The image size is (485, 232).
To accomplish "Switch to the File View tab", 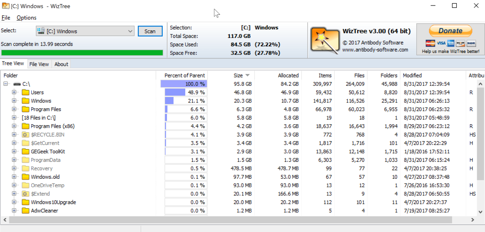I will point(39,64).
